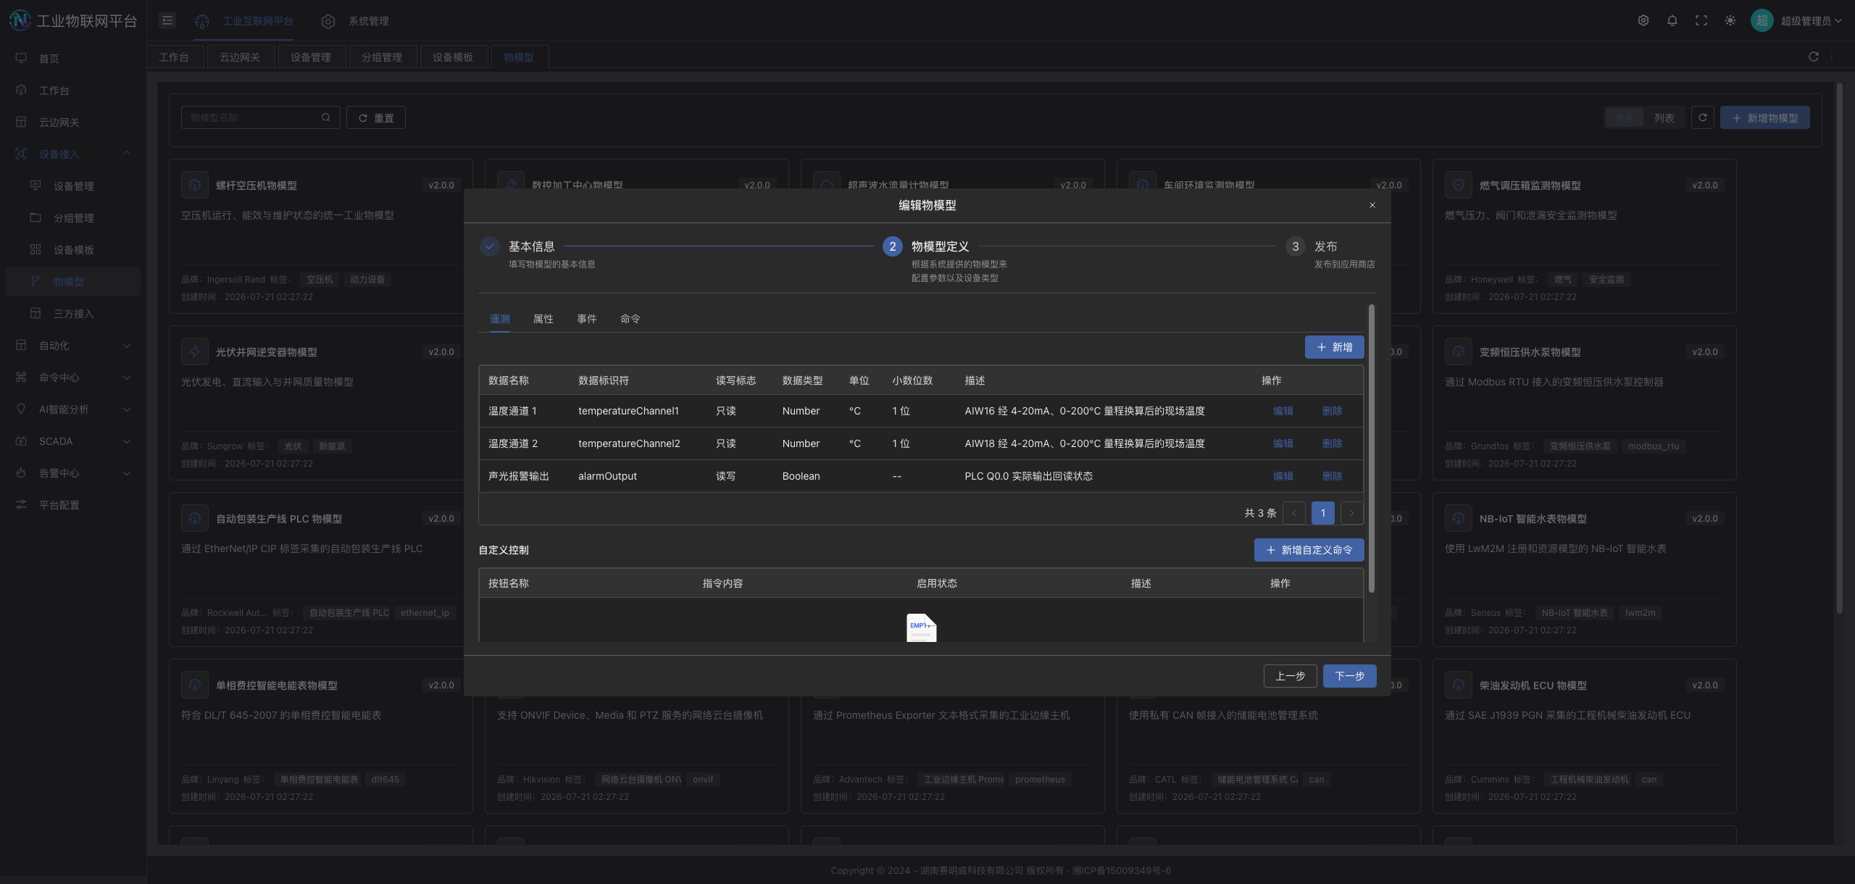Viewport: 1855px width, 884px height.
Task: Click the 自动包装生产线 PLC 物模型 card icon
Action: point(195,518)
